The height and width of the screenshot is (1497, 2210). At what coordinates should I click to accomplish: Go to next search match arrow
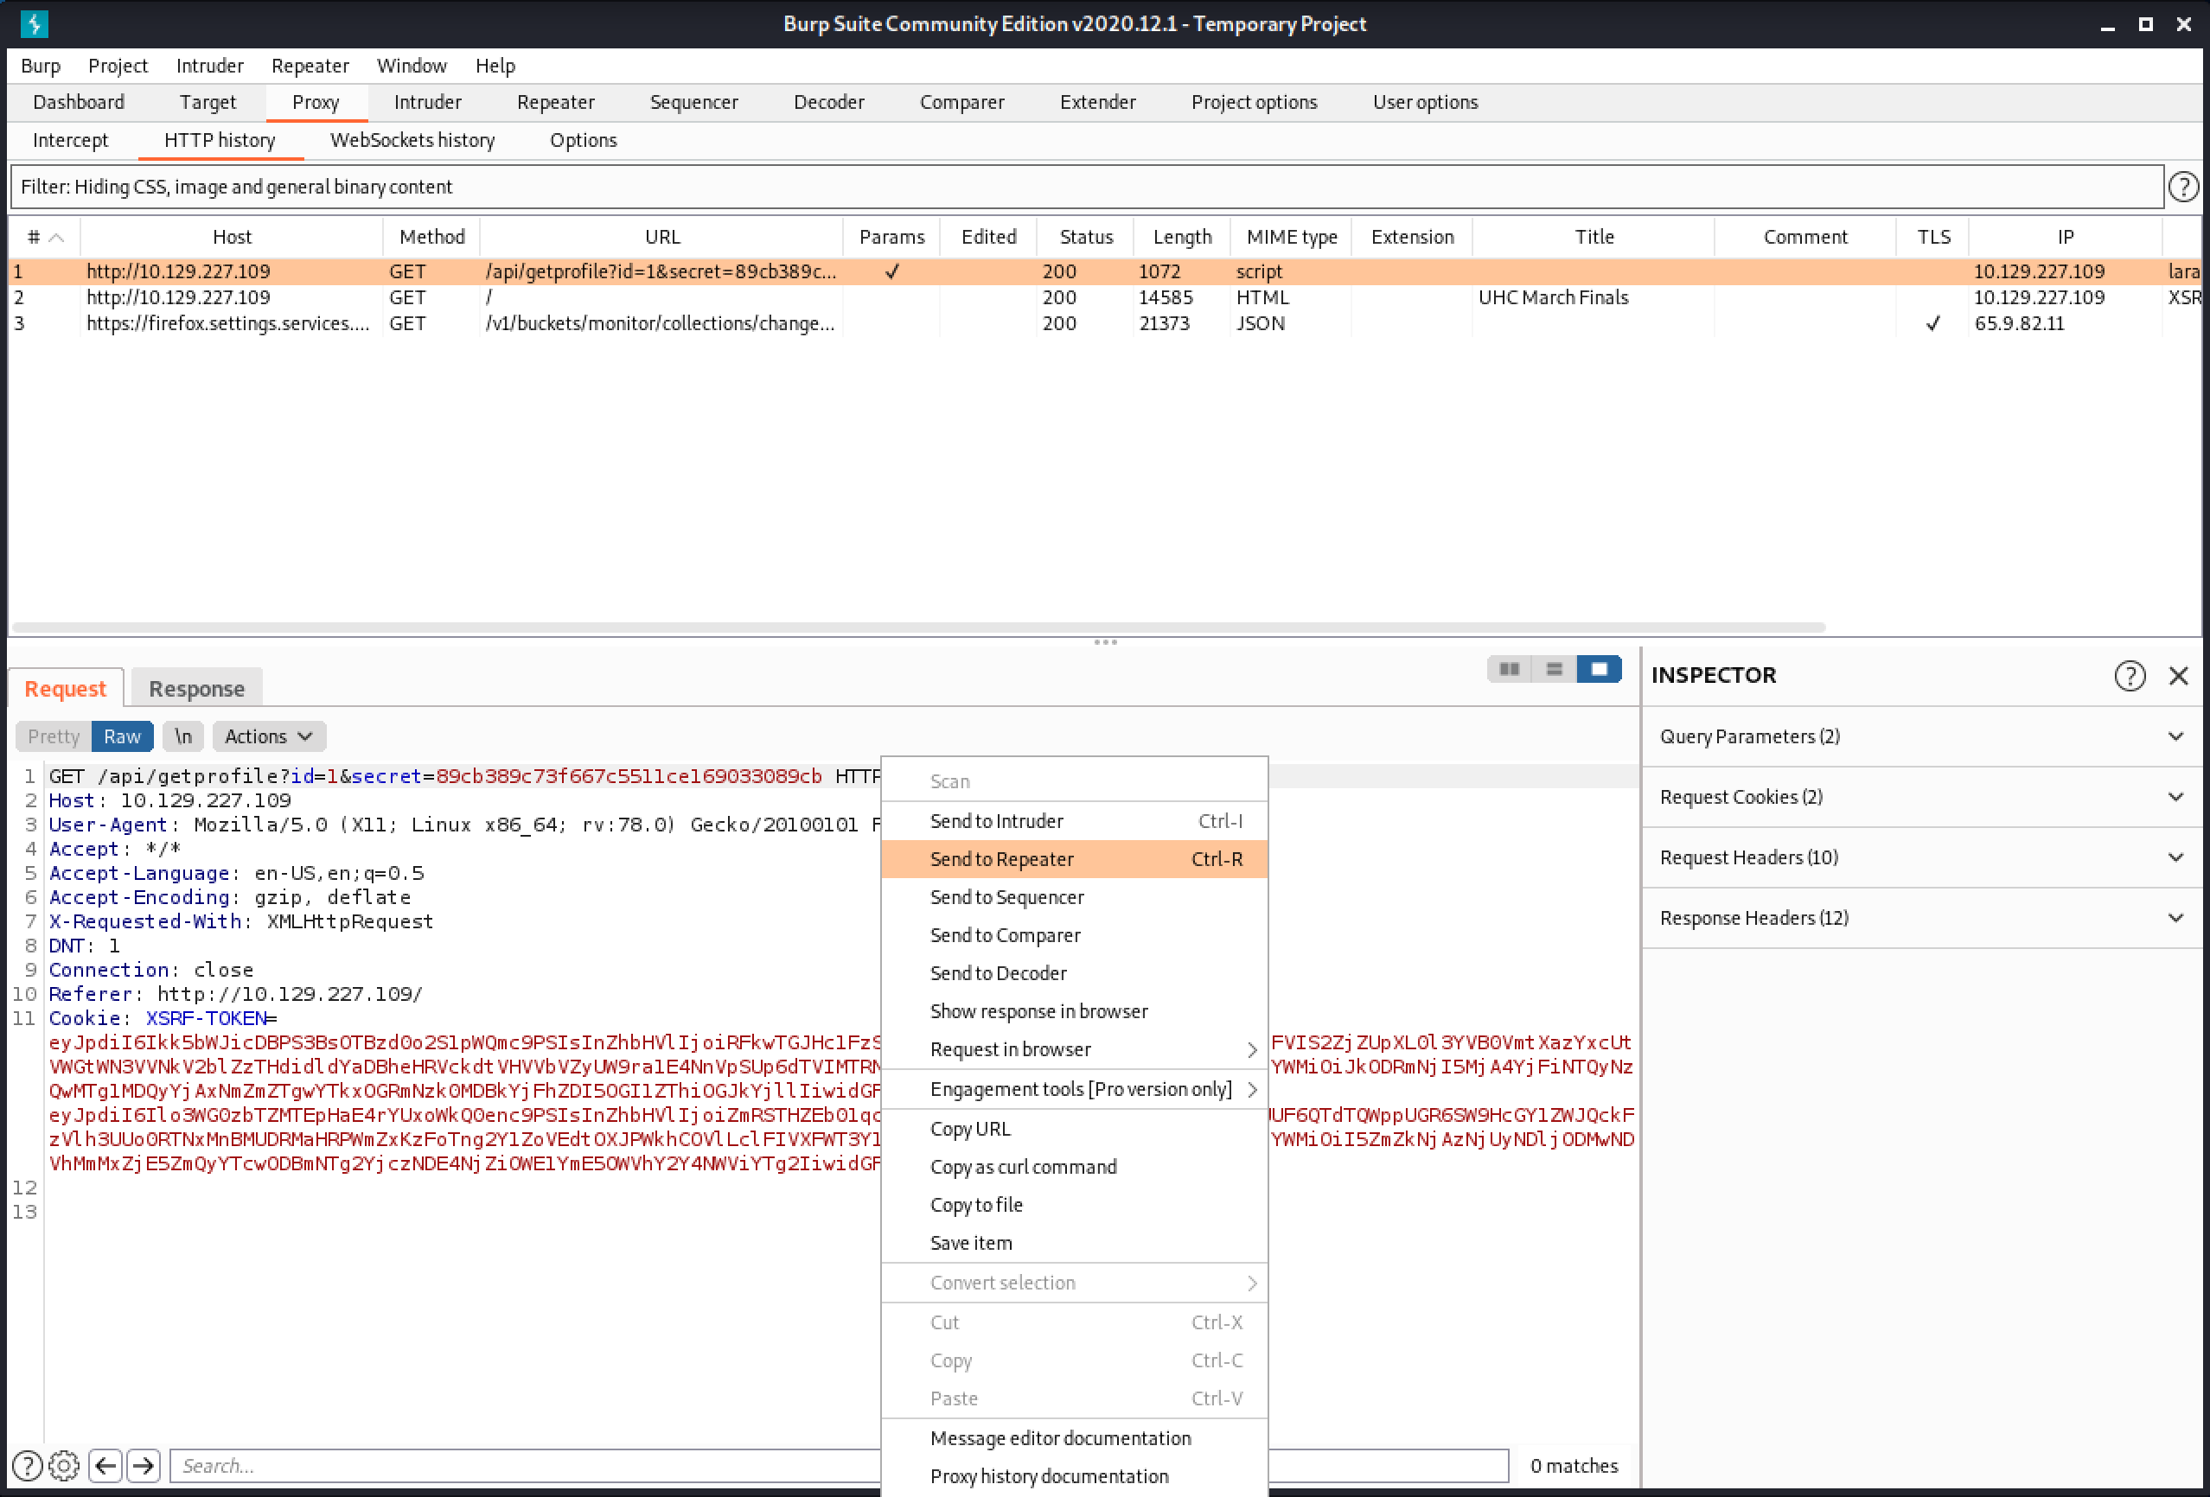[144, 1465]
